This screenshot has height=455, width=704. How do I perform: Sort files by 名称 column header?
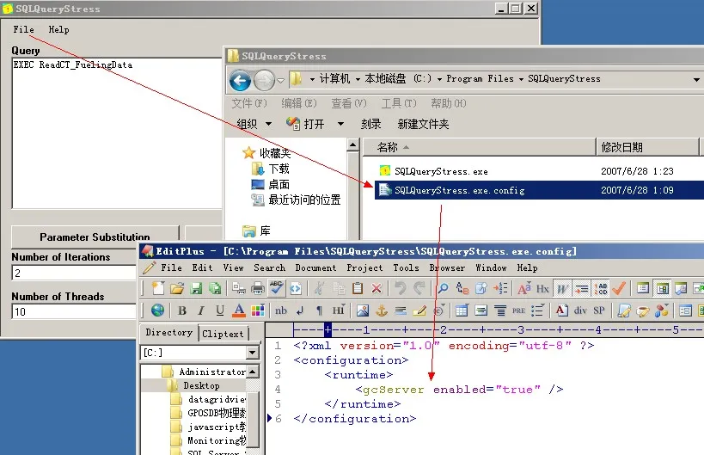[479, 147]
